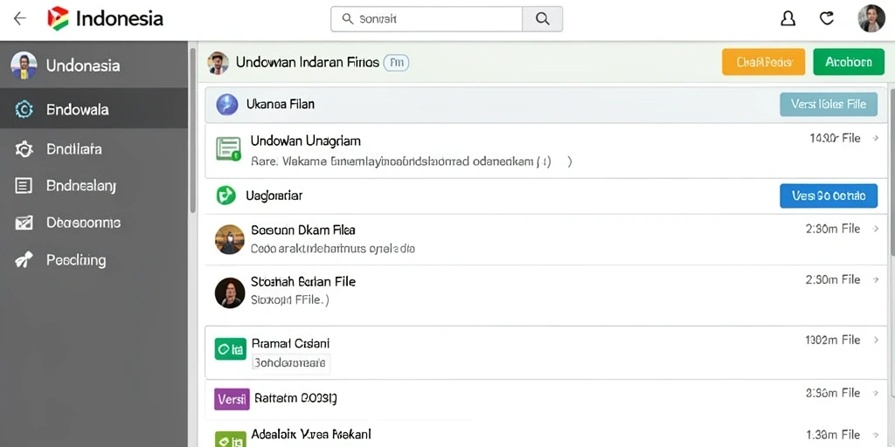Click the blue Versi button in Uagorariar row
895x447 pixels.
[x=829, y=196]
